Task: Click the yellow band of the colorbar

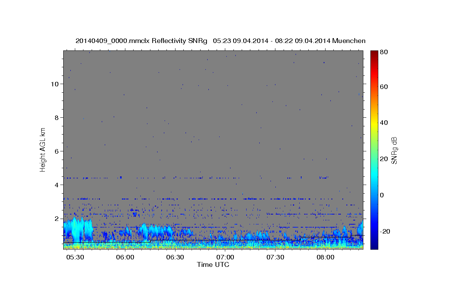Action: point(374,123)
